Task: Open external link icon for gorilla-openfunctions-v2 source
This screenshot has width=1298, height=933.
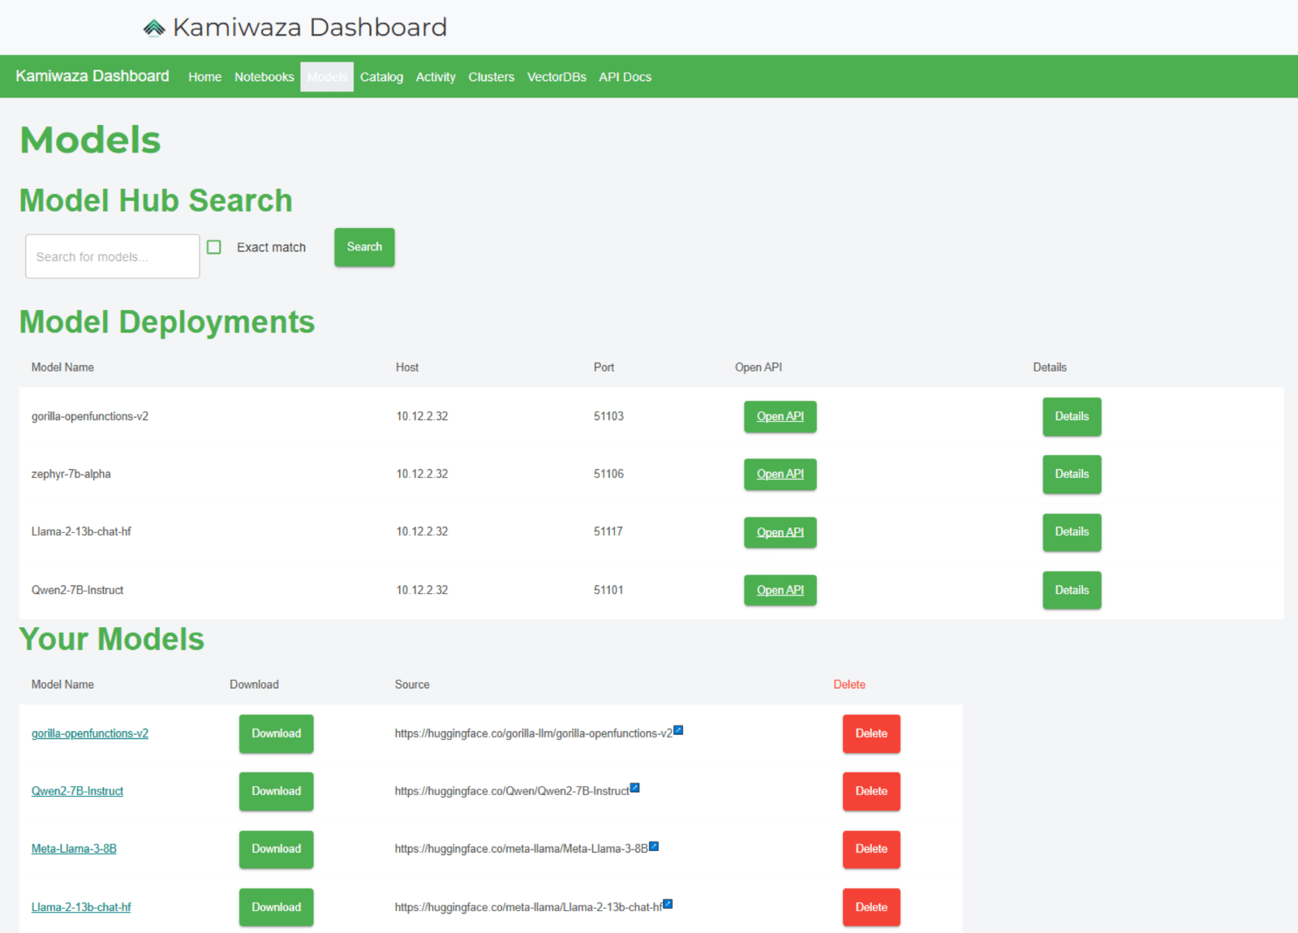Action: pos(678,730)
